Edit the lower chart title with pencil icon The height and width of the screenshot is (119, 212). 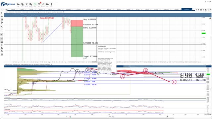tap(52, 64)
